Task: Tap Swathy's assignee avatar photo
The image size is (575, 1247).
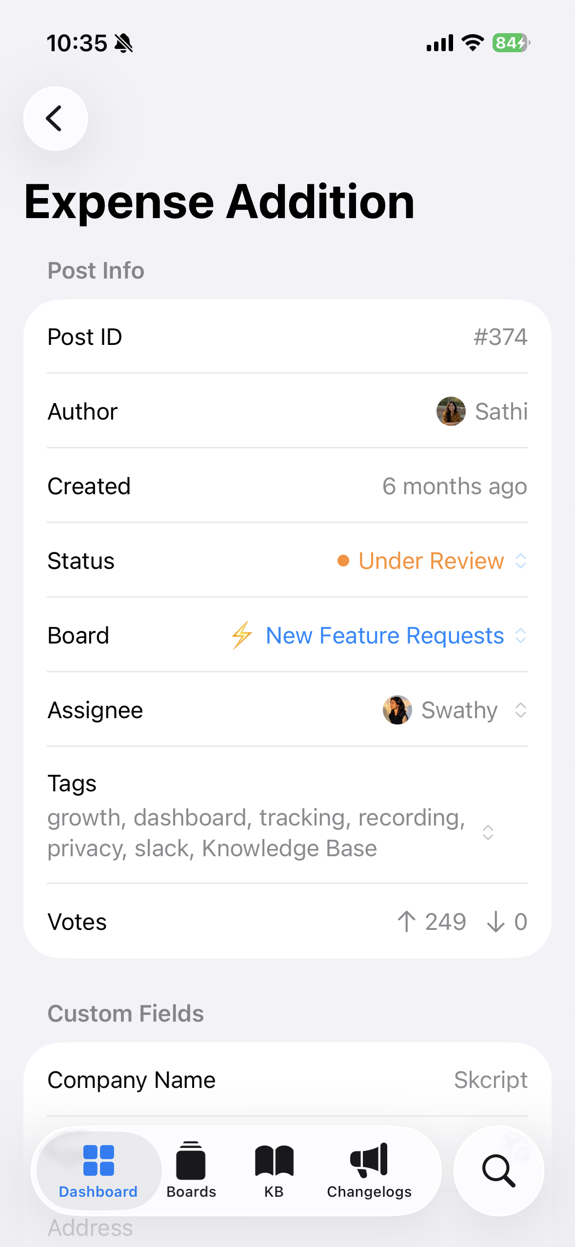Action: click(397, 710)
